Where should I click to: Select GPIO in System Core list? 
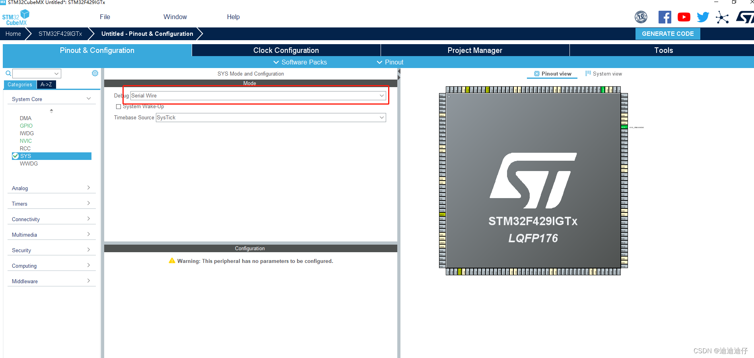tap(26, 126)
